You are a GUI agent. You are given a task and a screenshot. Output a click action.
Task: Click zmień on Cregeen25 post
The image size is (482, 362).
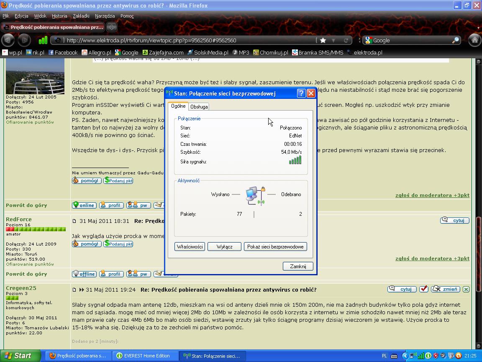coord(446,289)
